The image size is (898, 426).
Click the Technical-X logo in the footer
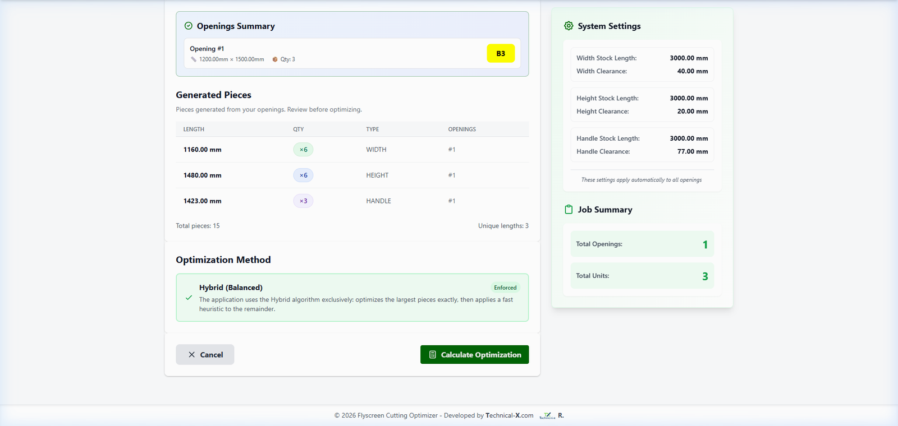point(547,416)
